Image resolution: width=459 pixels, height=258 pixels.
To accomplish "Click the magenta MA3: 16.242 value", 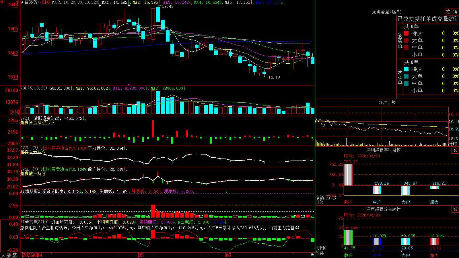I will point(176,2).
